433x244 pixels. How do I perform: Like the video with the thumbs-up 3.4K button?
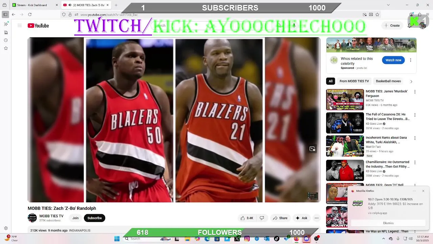point(247,218)
